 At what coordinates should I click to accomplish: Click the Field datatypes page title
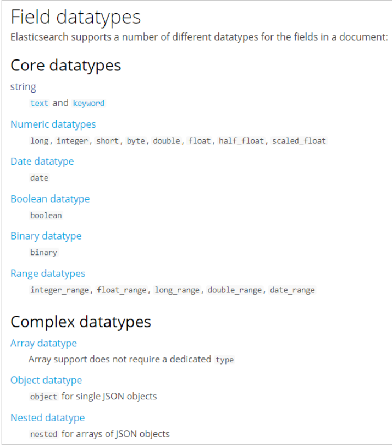click(x=76, y=17)
